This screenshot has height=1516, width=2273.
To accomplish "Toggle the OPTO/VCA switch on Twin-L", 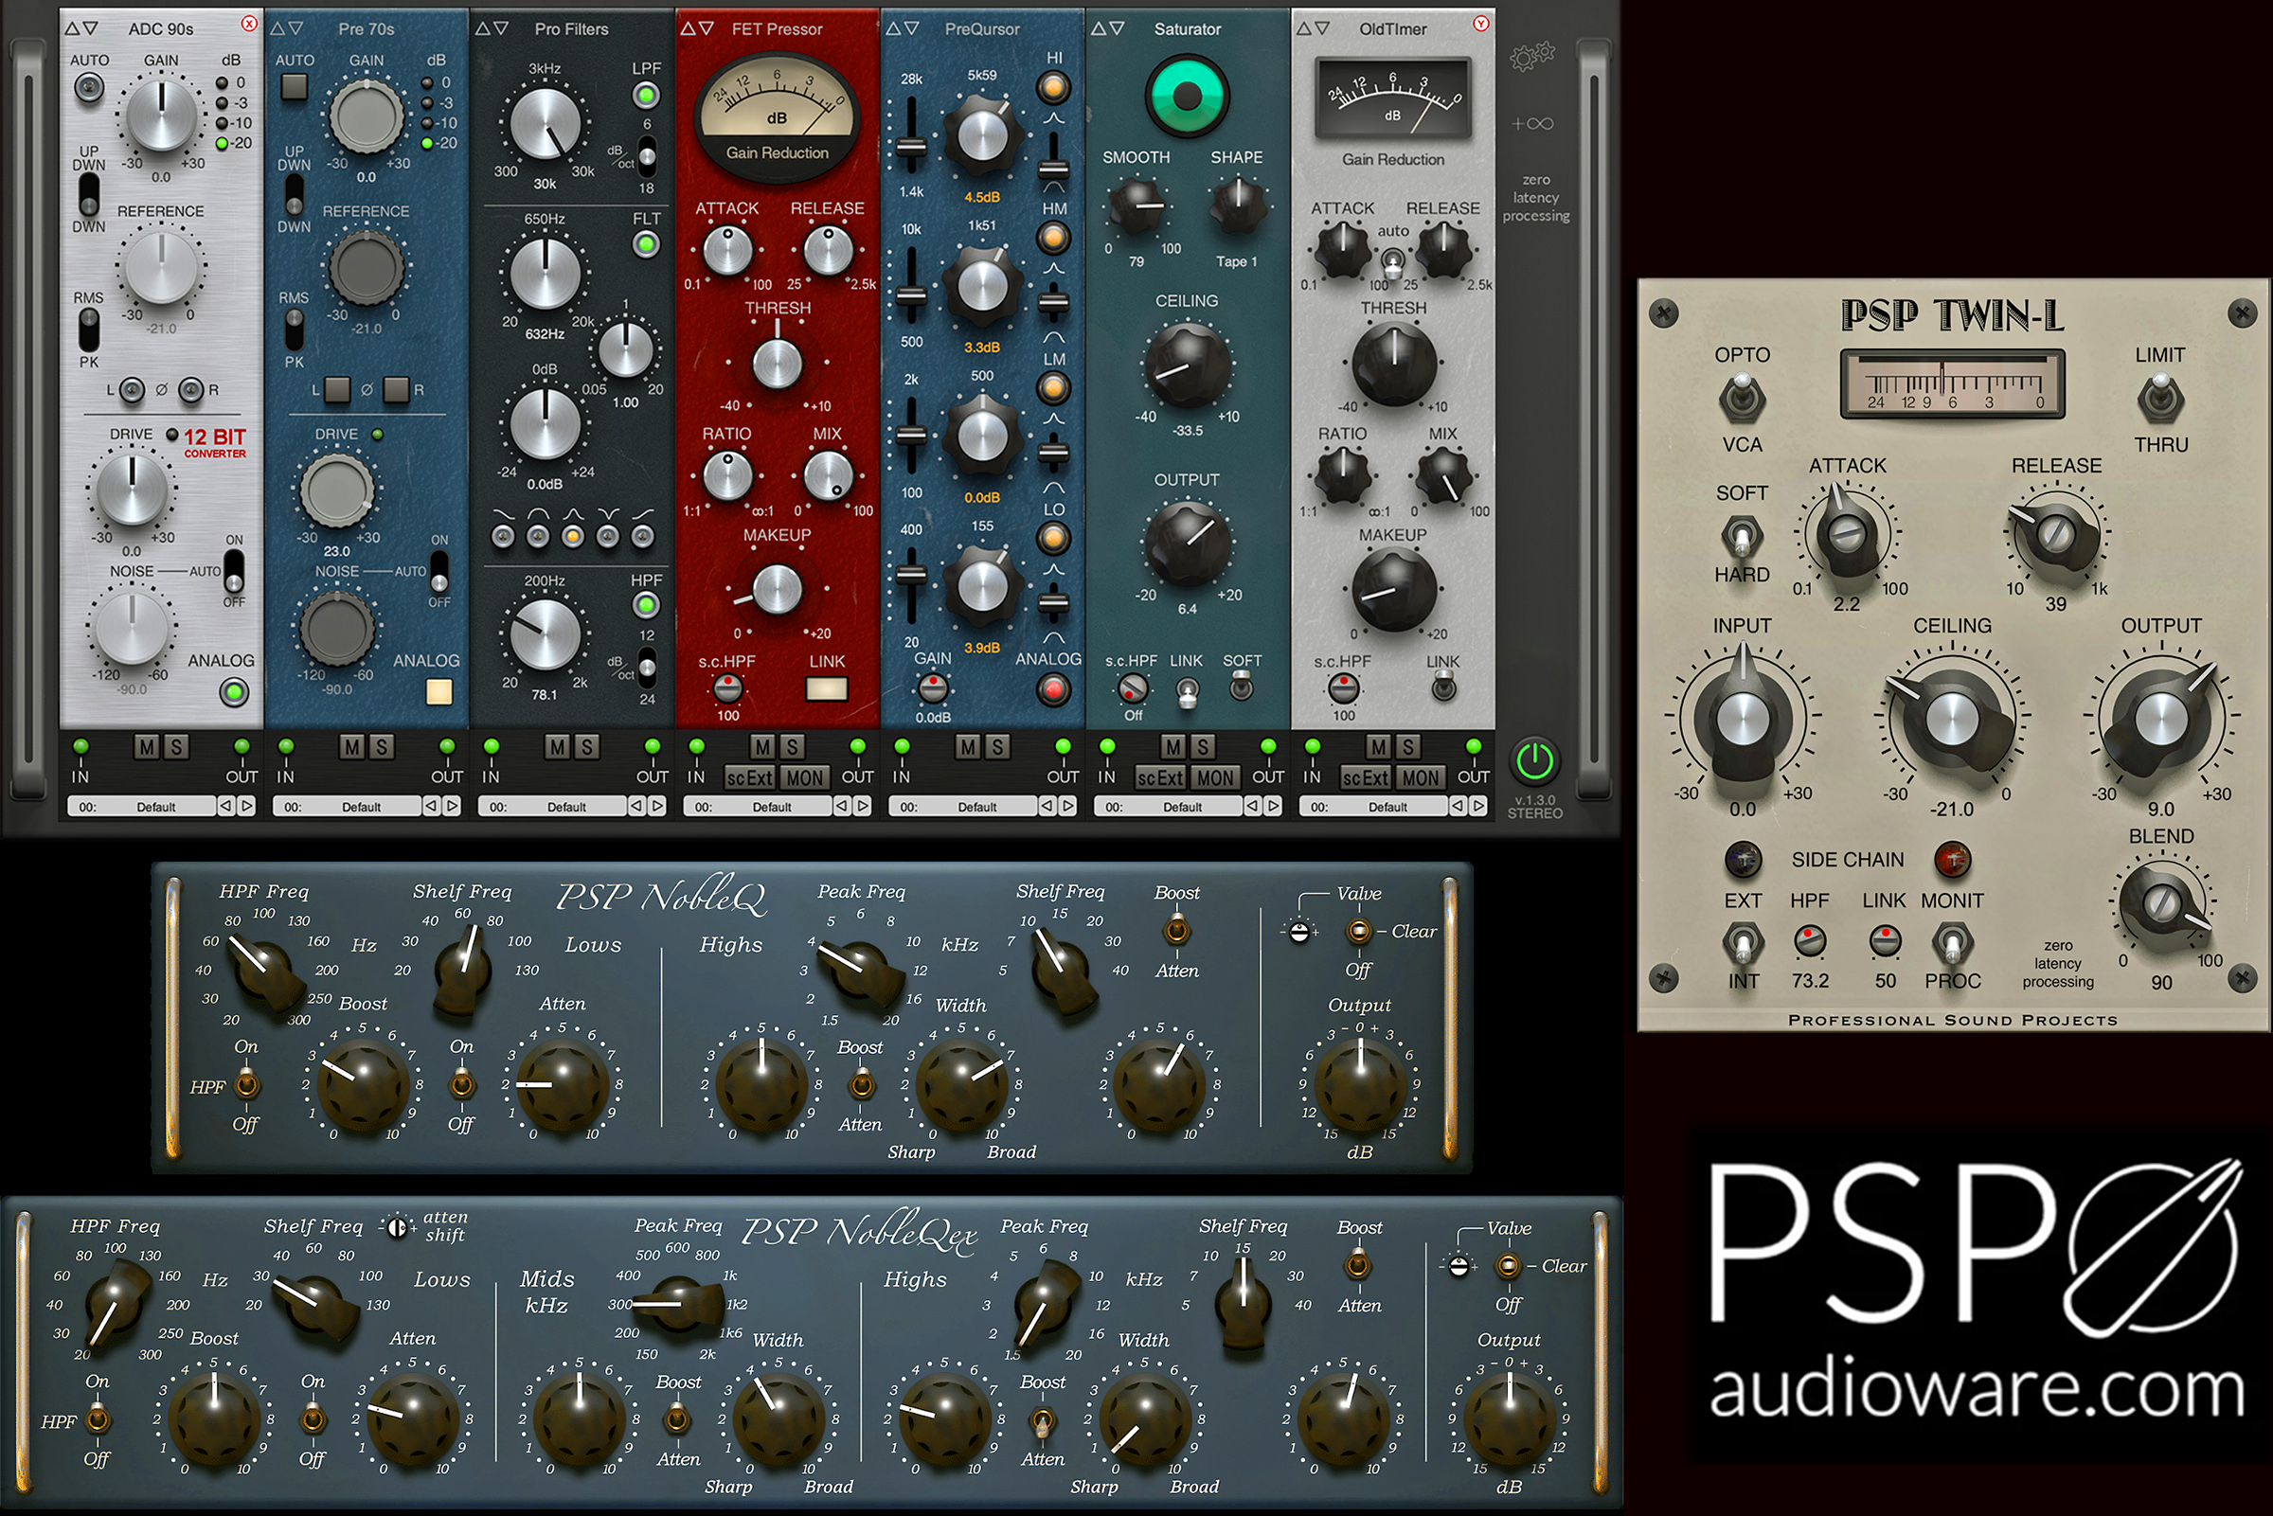I will click(1742, 400).
